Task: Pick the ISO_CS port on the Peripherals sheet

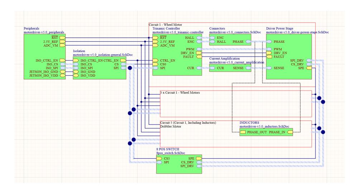Action: (x=62, y=65)
